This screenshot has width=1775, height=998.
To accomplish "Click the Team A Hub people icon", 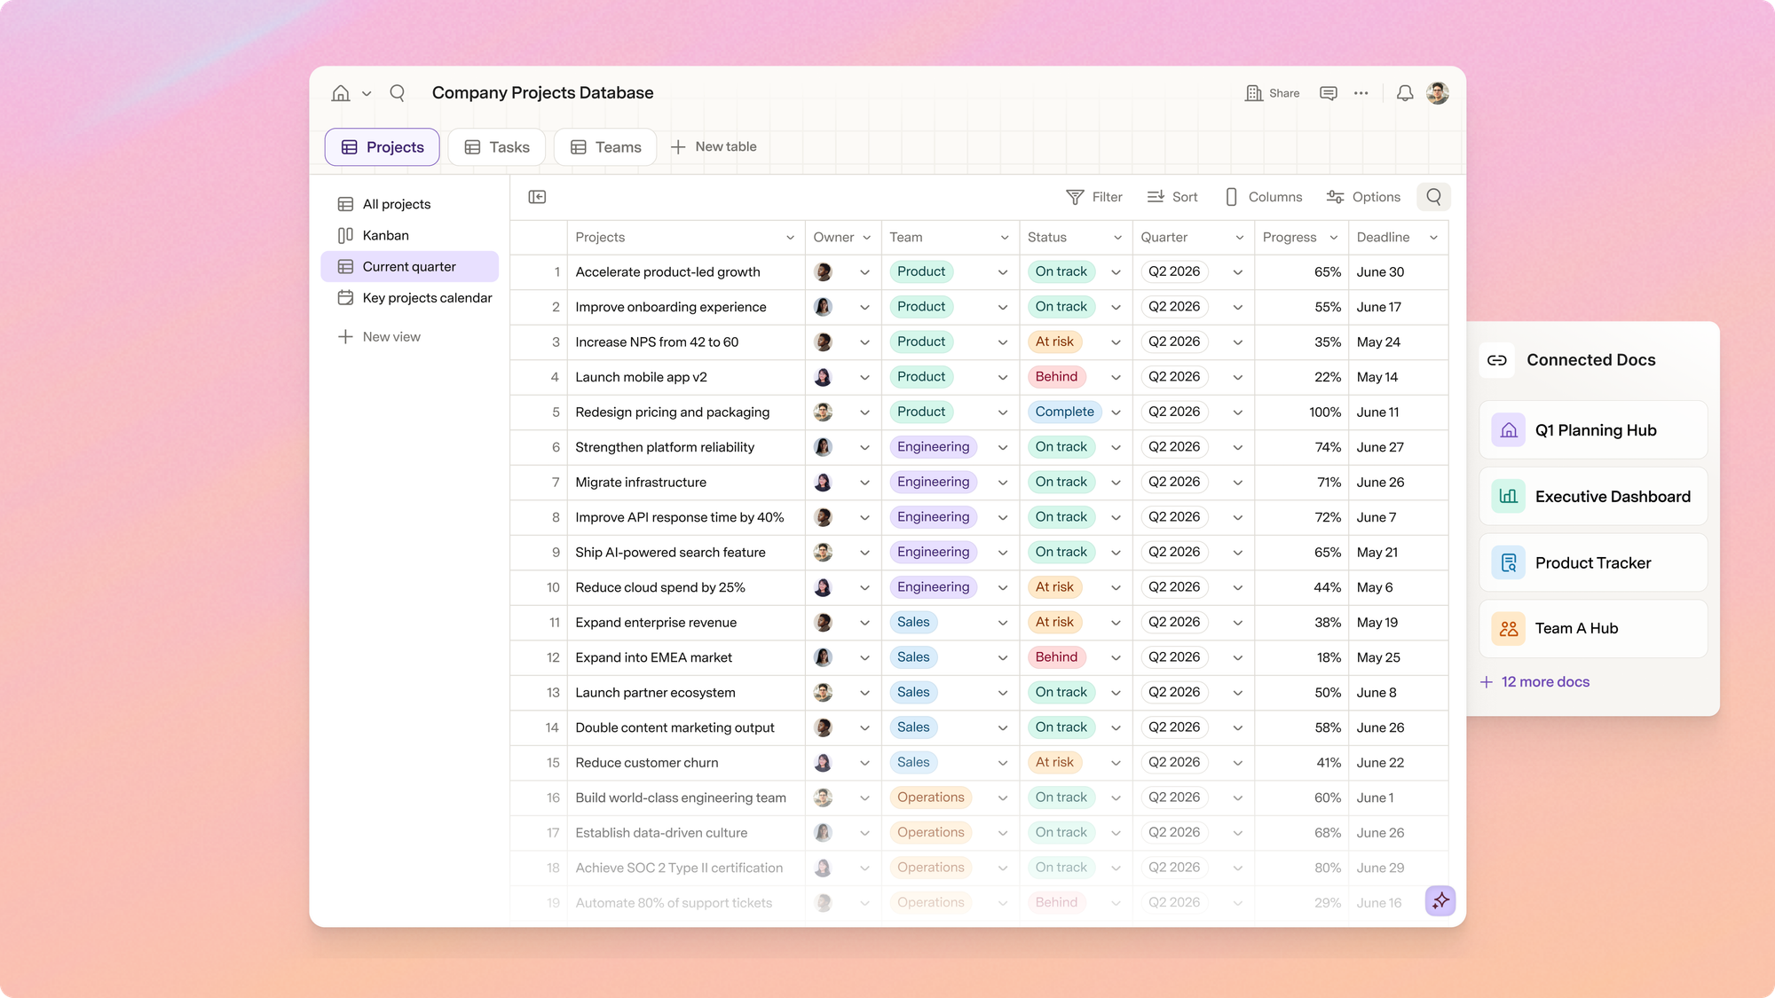I will [x=1509, y=629].
